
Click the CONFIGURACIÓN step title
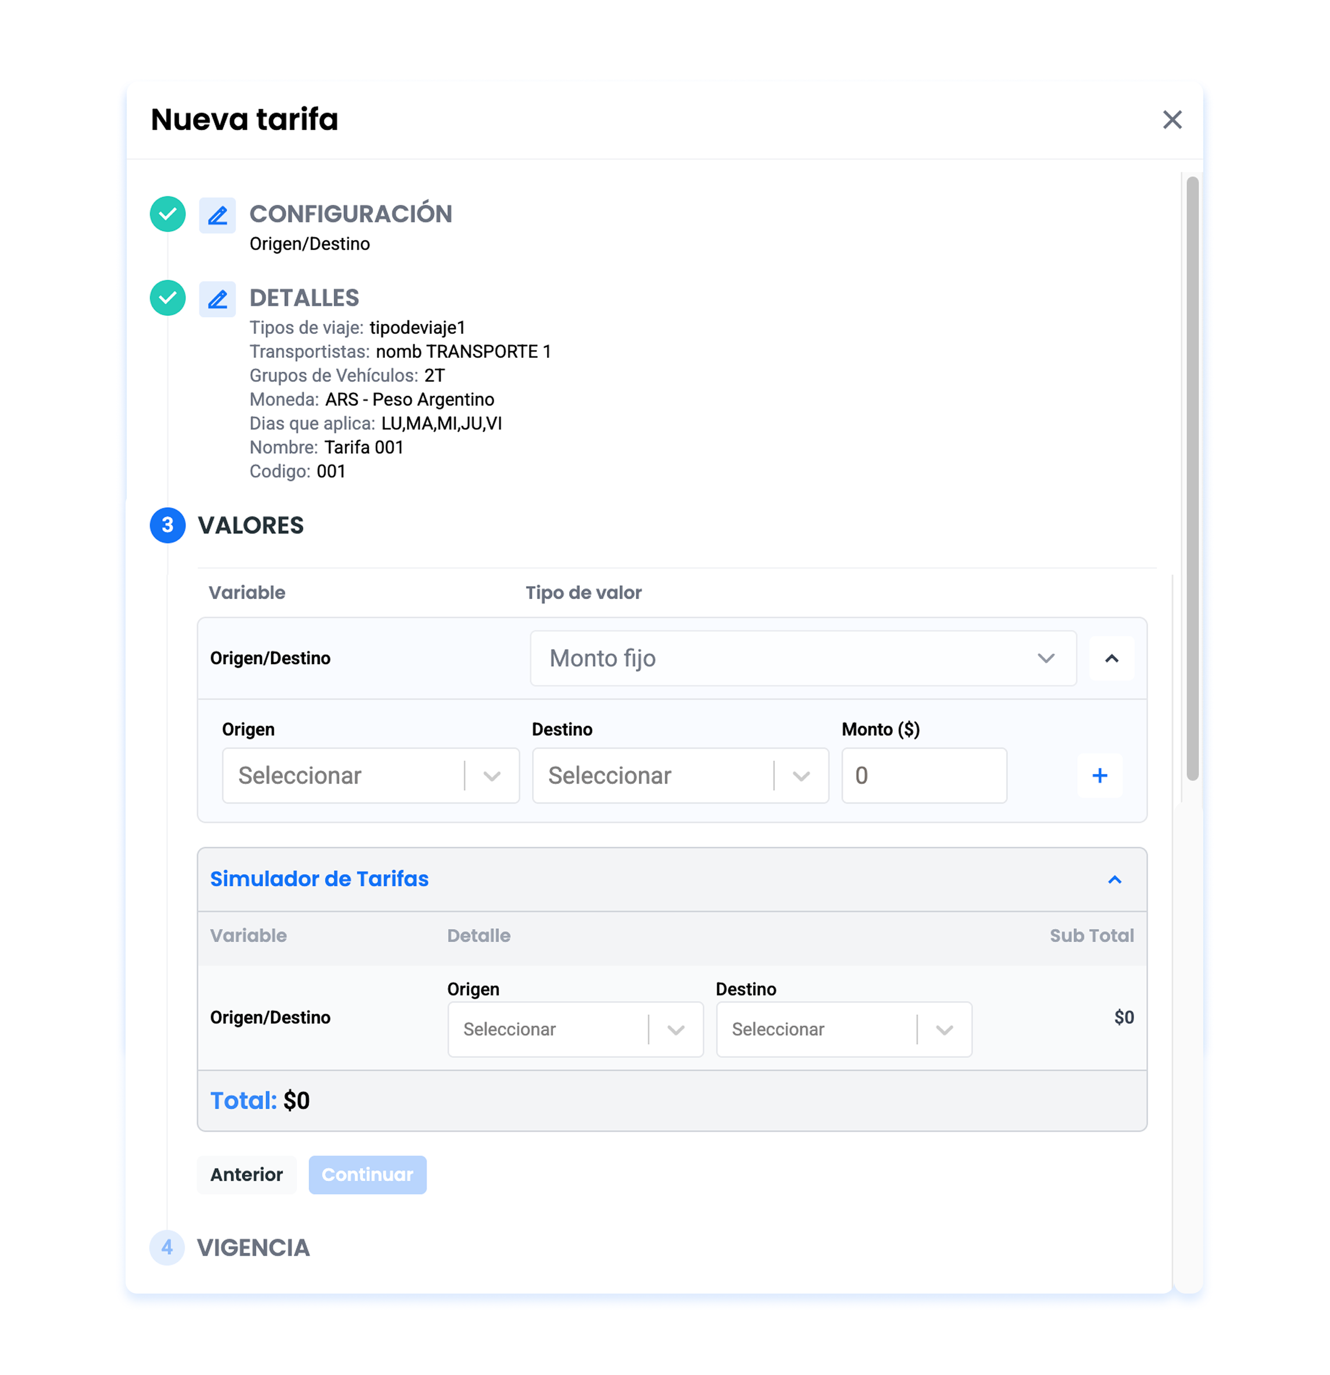coord(351,214)
